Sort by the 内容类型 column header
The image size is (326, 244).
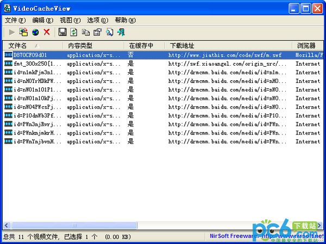pyautogui.click(x=93, y=46)
